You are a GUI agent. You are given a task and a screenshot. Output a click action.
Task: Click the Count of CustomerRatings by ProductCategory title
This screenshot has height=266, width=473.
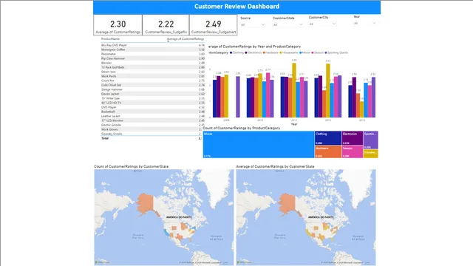242,128
